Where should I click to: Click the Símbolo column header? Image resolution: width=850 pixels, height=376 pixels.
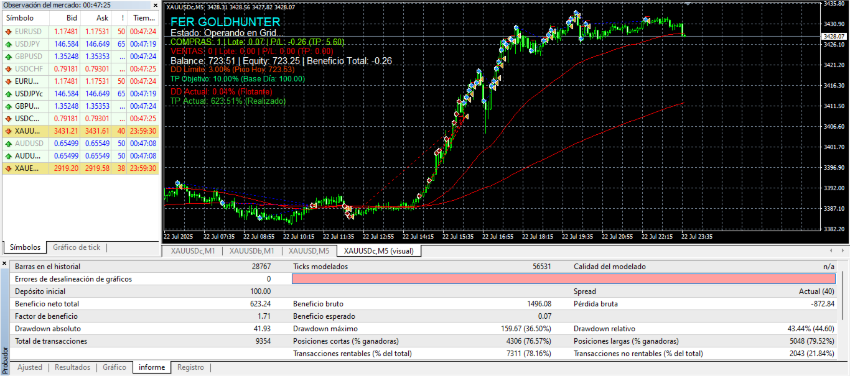point(26,18)
